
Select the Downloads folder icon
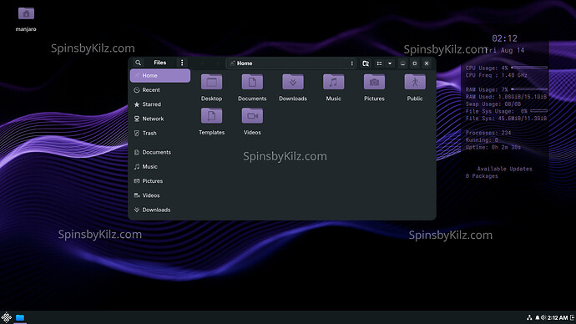pyautogui.click(x=293, y=82)
